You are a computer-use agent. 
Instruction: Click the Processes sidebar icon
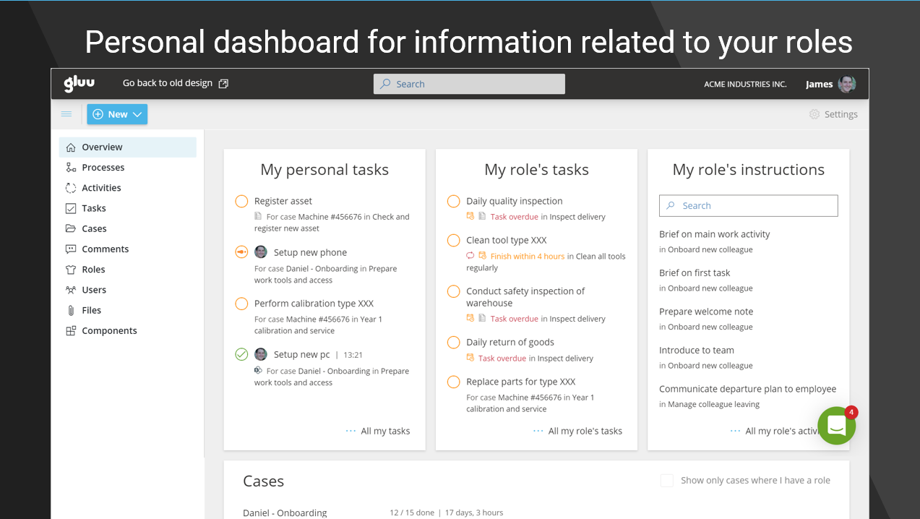(71, 168)
